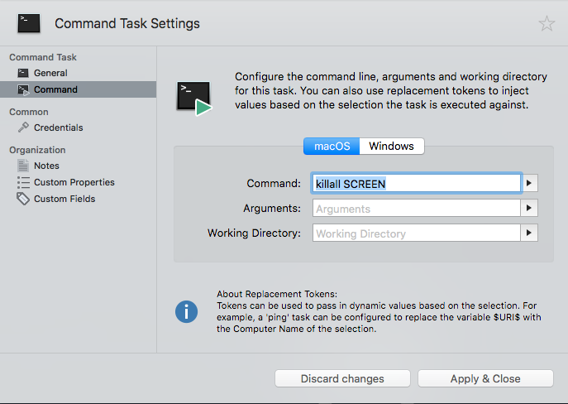568x404 pixels.
Task: Click the Credentials key icon
Action: pyautogui.click(x=23, y=127)
